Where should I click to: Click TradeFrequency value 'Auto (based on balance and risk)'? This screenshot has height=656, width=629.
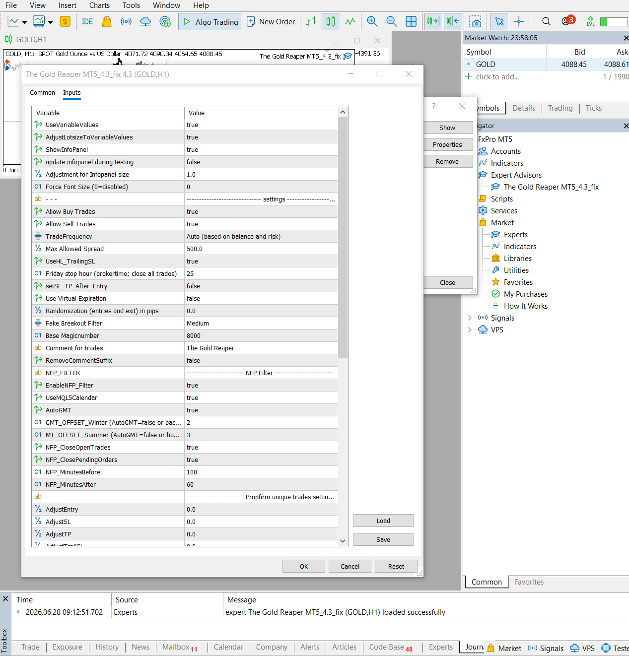coord(261,237)
